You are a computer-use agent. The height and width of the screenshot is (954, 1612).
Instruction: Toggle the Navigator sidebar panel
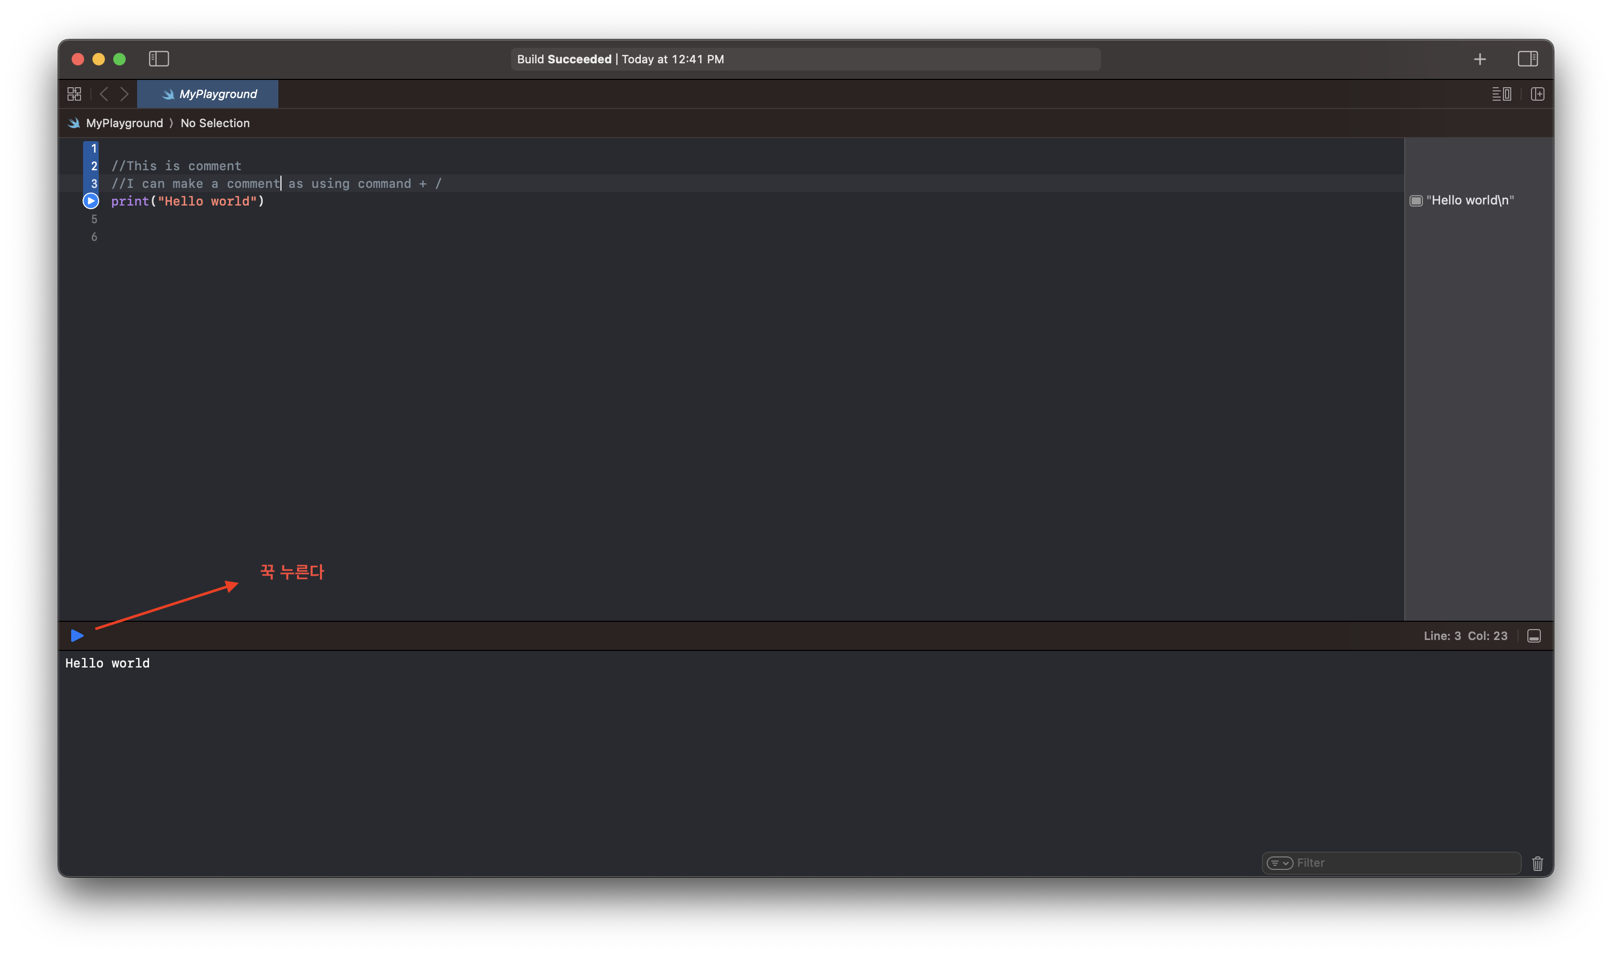point(158,59)
